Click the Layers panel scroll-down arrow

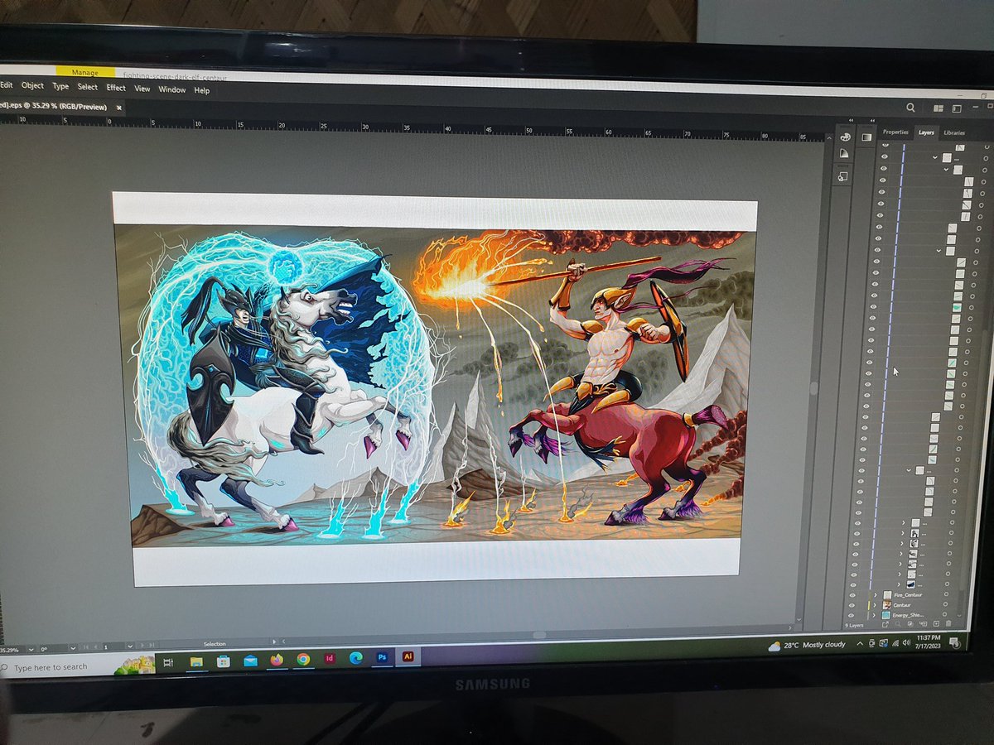tap(959, 615)
